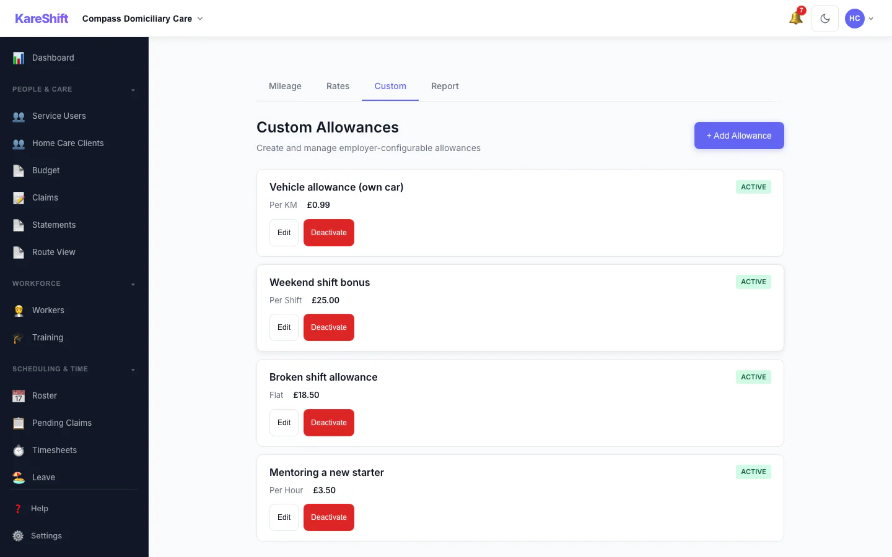This screenshot has width=892, height=557.
Task: Click the Training graduation cap icon
Action: [x=19, y=338]
